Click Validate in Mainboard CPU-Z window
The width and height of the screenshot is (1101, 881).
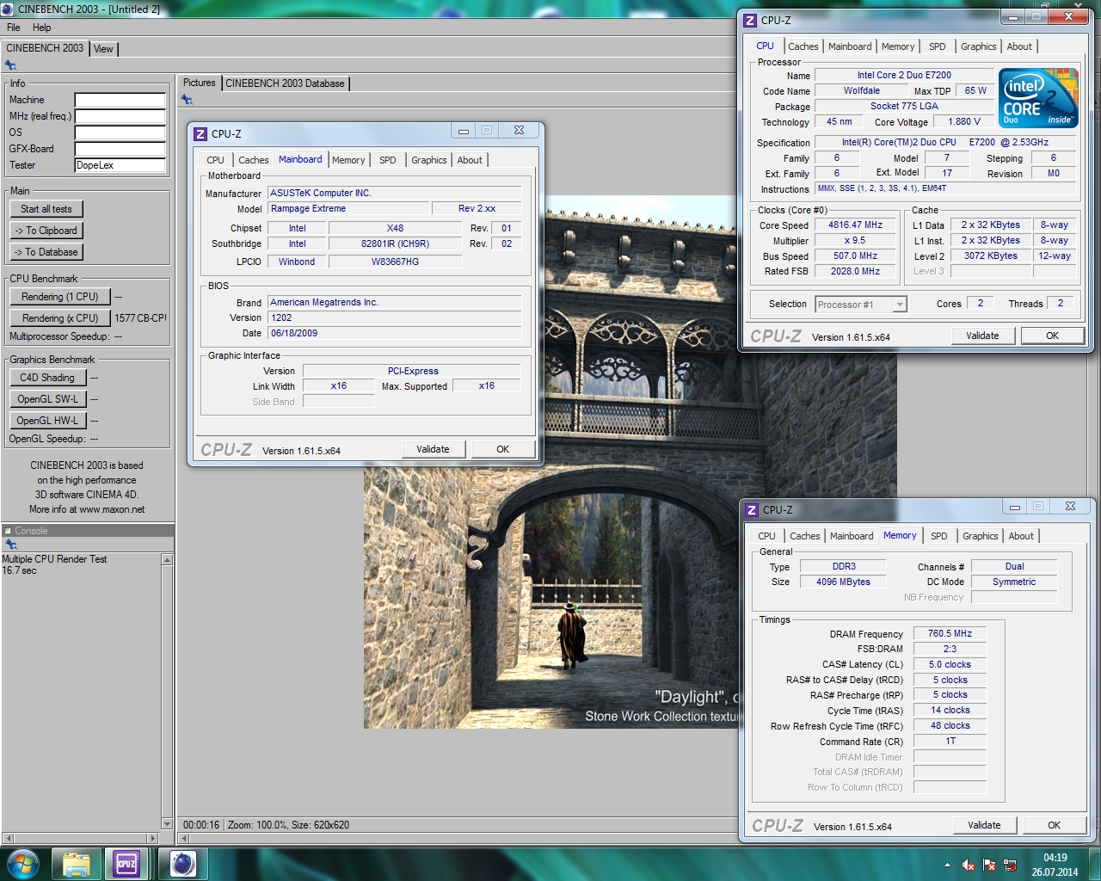(433, 449)
